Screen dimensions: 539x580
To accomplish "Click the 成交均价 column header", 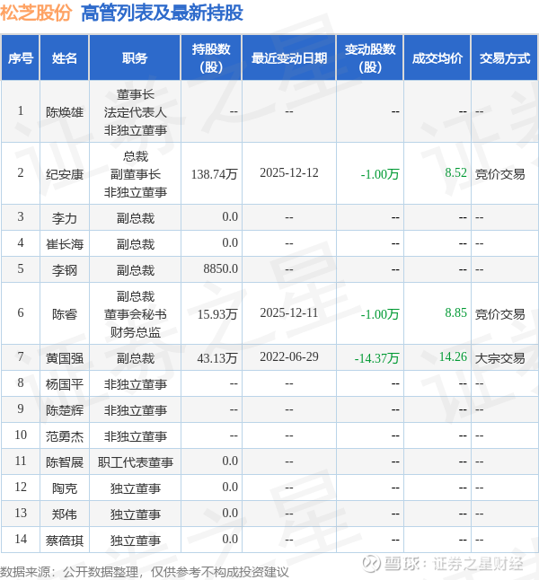I will [437, 57].
